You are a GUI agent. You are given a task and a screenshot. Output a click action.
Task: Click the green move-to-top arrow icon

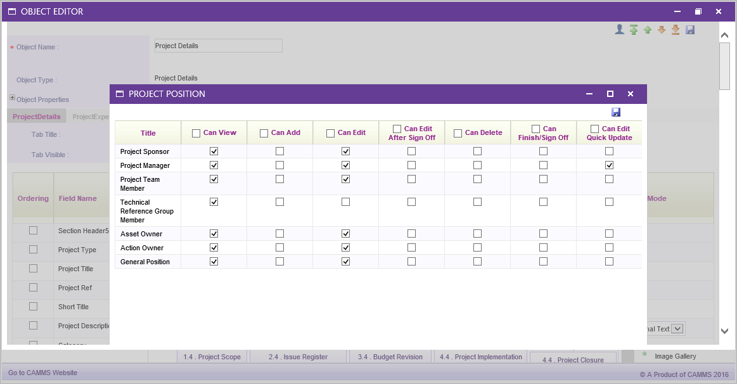634,30
